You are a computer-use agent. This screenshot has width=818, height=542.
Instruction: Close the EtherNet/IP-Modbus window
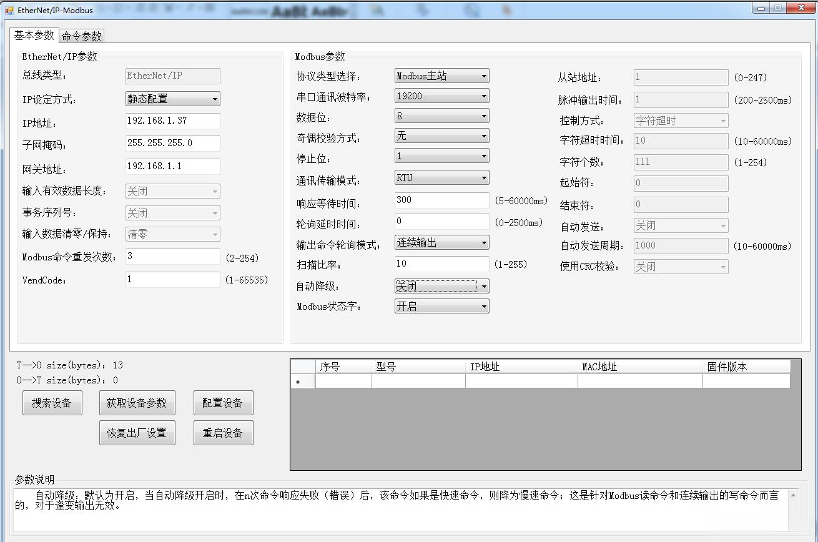click(801, 8)
